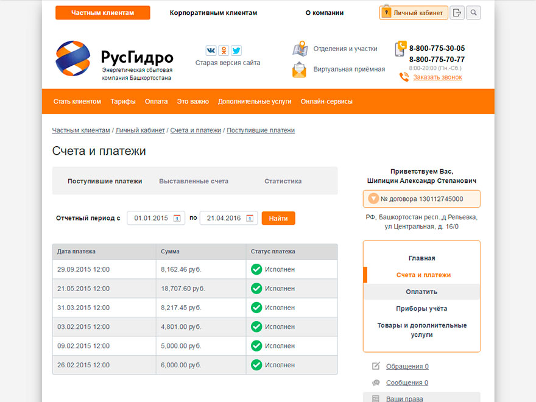Click Личный кабинет breadcrumb link
Image resolution: width=536 pixels, height=402 pixels.
click(140, 130)
